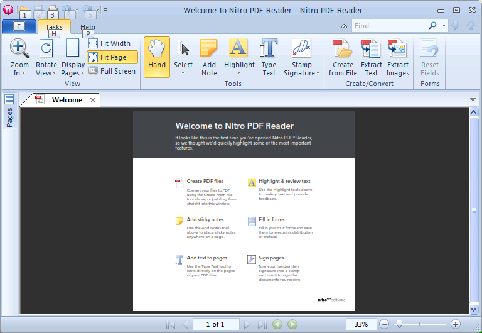Select the Select tool cursor icon
This screenshot has width=482, height=333.
(x=183, y=48)
